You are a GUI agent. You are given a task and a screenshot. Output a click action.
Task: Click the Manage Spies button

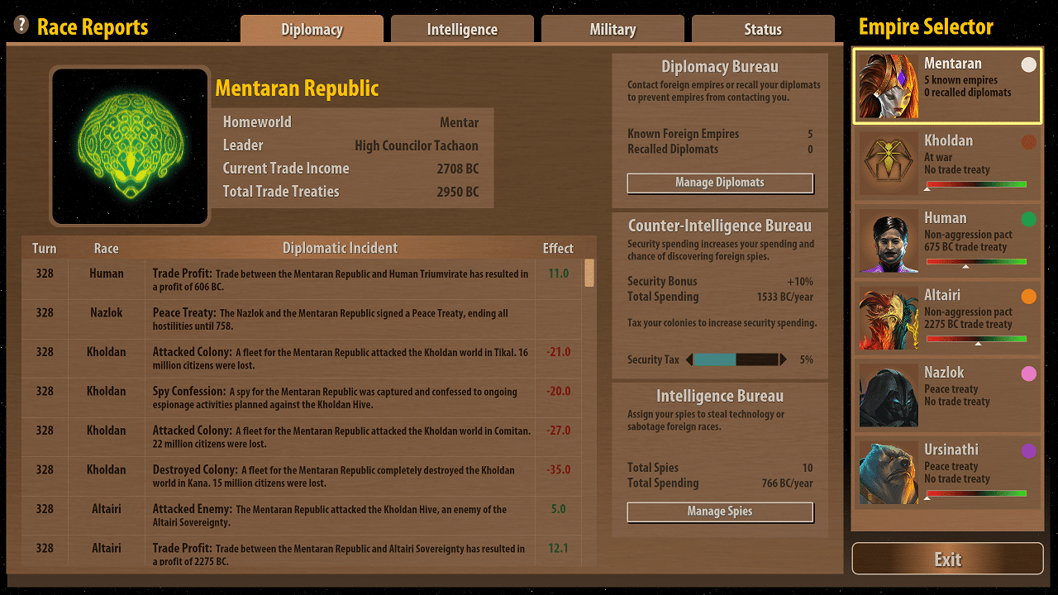tap(719, 512)
